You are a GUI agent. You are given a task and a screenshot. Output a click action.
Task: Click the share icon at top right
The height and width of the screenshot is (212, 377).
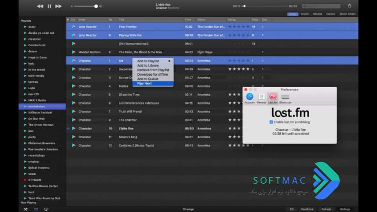pyautogui.click(x=349, y=6)
